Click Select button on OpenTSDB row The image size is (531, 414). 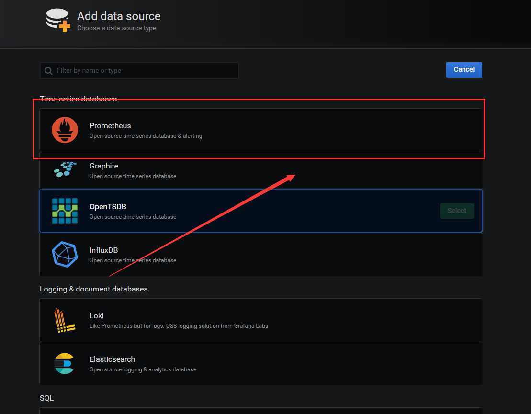[x=457, y=211]
